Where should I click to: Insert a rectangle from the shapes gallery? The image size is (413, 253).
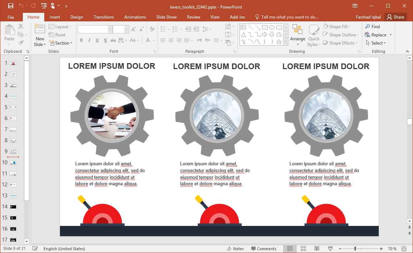pyautogui.click(x=265, y=27)
